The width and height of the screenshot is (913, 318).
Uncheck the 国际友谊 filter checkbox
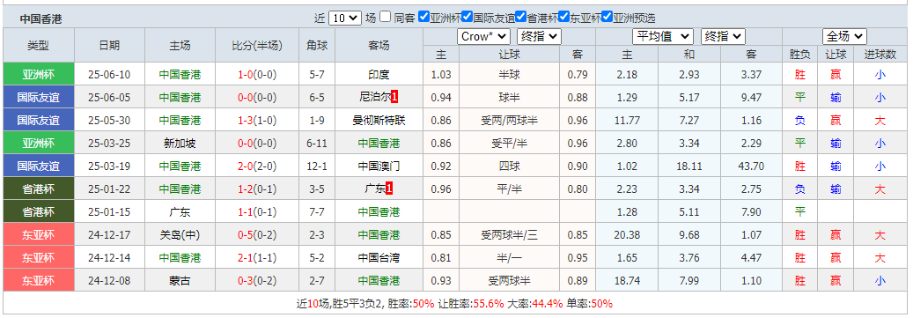467,17
